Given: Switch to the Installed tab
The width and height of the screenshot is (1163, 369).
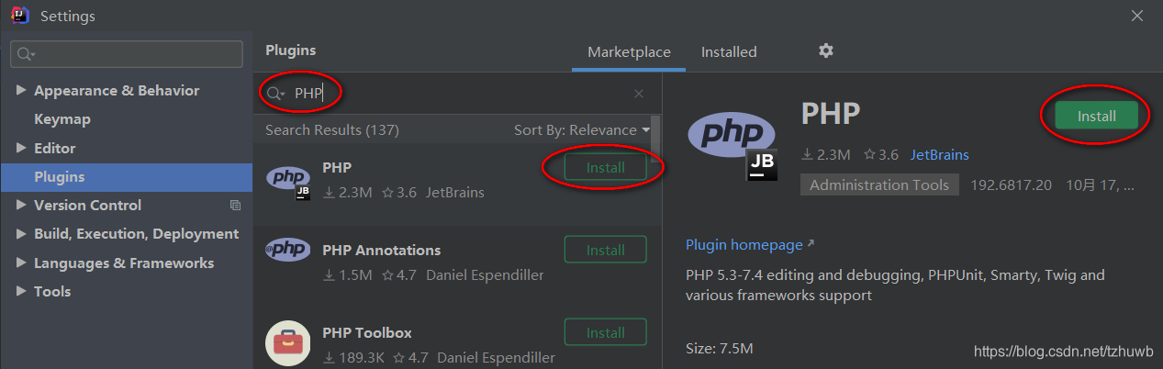Looking at the screenshot, I should tap(729, 52).
